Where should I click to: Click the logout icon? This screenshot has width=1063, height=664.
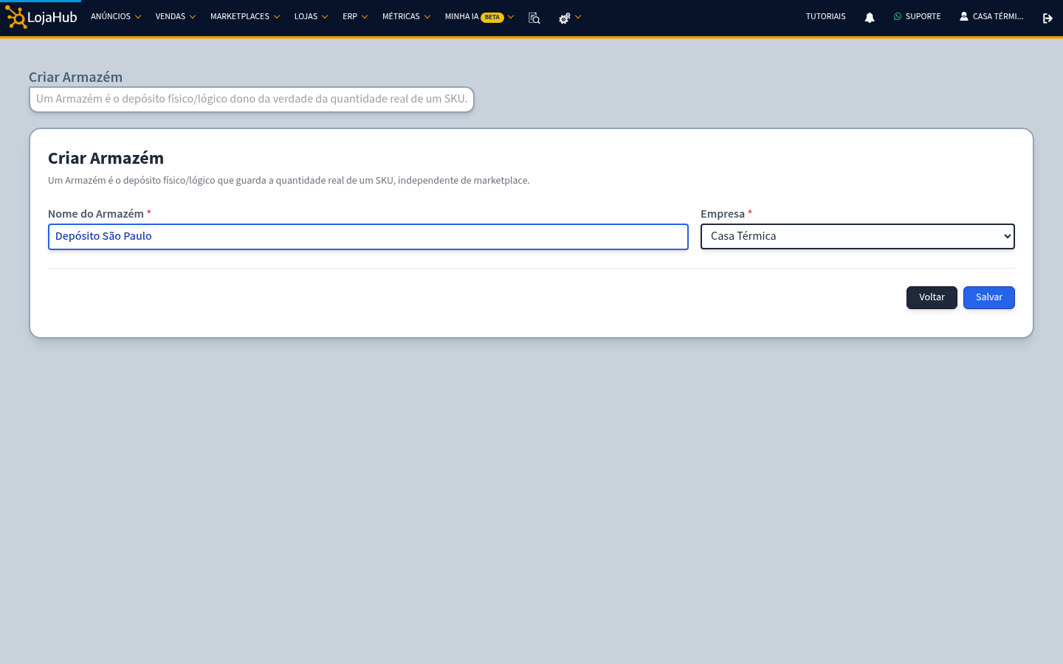1047,18
